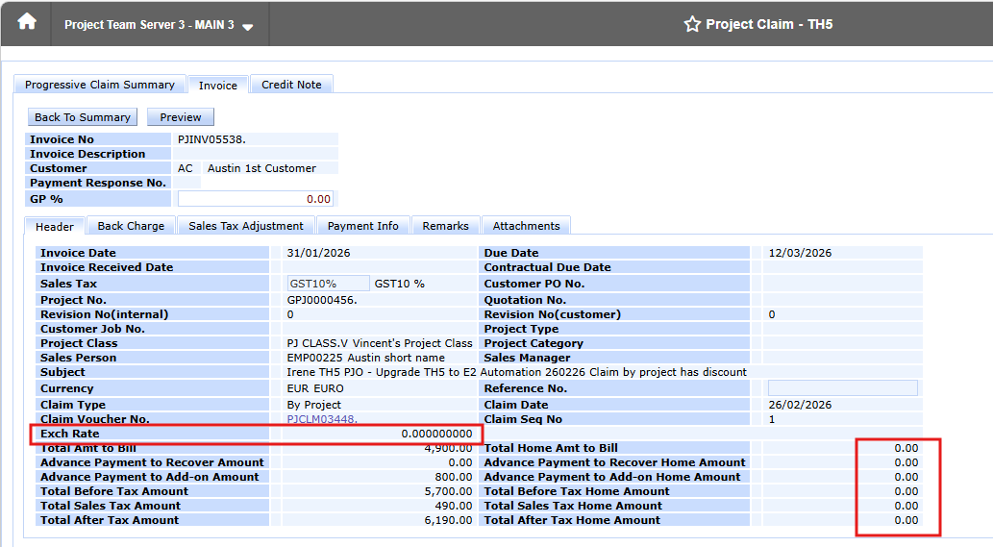Click the Project Team Server 3 title
Image resolution: width=993 pixels, height=547 pixels.
click(x=149, y=25)
